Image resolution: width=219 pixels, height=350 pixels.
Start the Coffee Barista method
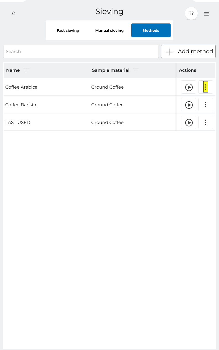[189, 105]
